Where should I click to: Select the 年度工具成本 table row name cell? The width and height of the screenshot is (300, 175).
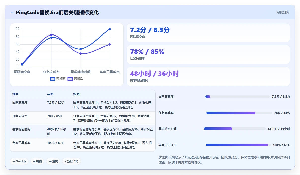click(x=21, y=143)
